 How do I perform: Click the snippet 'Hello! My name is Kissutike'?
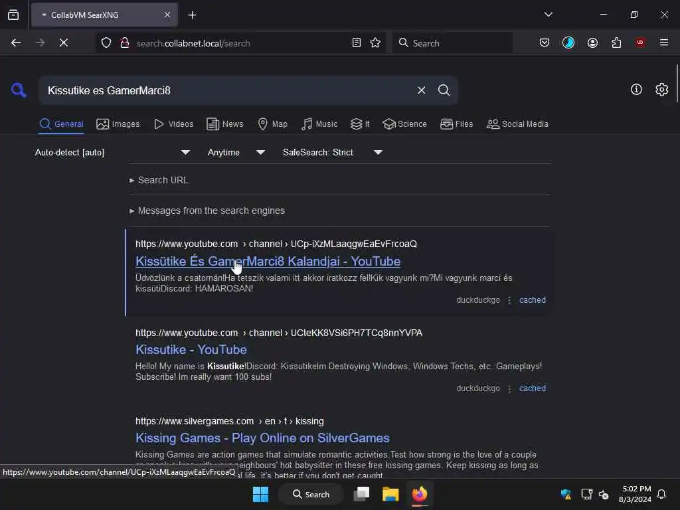point(338,372)
